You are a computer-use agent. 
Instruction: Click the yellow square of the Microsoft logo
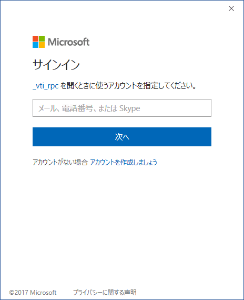[42, 45]
